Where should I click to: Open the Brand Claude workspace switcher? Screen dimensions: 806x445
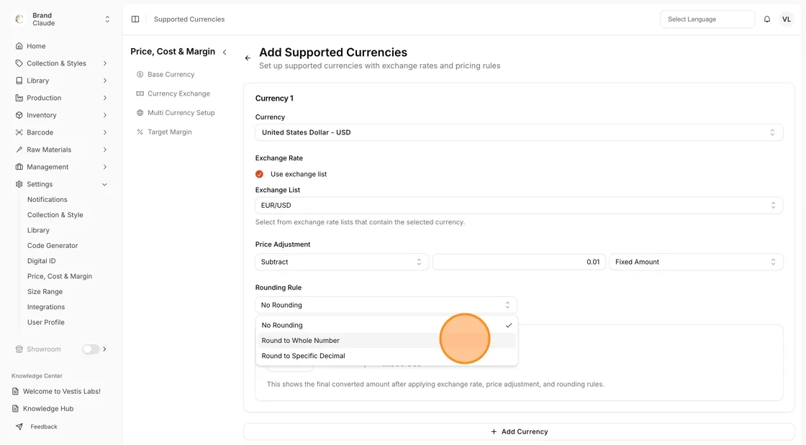coord(62,19)
